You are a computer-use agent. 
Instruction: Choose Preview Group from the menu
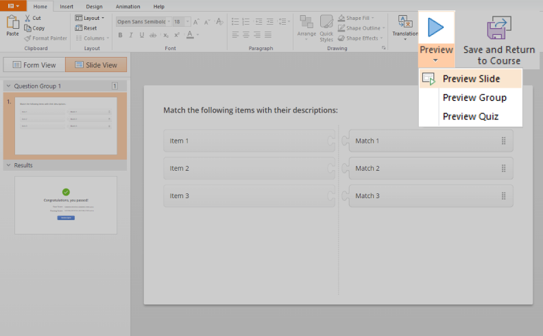(474, 97)
